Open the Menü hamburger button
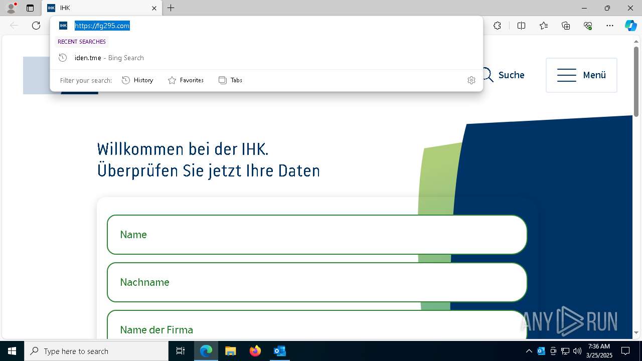This screenshot has height=361, width=642. [581, 75]
